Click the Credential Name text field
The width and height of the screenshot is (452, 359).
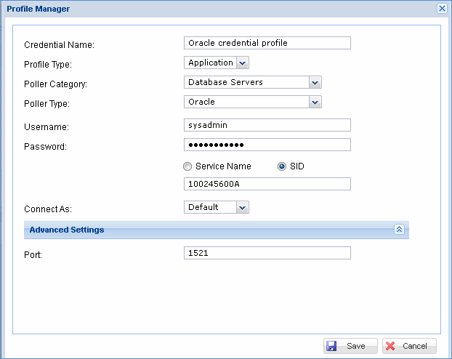point(267,43)
